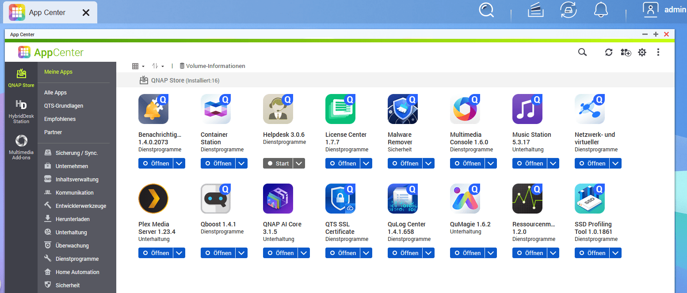Click the Multimedia Console app icon

coord(465,109)
